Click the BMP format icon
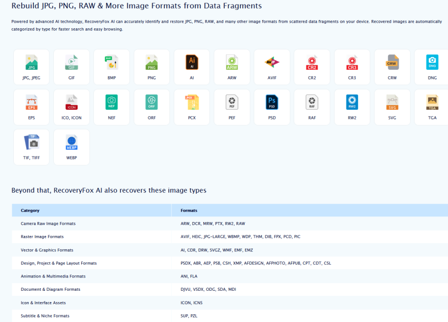 (111, 62)
